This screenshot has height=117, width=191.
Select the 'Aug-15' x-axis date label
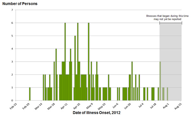click(178, 106)
